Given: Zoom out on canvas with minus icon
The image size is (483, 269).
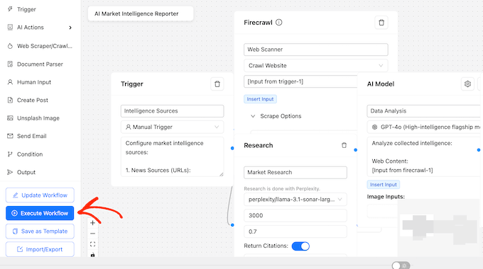Looking at the screenshot, I should click(x=93, y=234).
